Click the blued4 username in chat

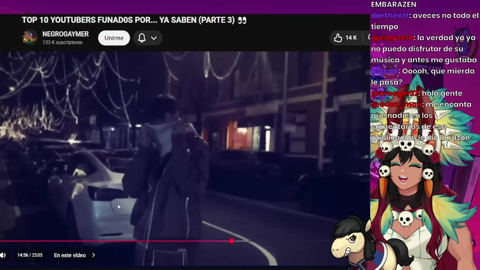tap(384, 71)
